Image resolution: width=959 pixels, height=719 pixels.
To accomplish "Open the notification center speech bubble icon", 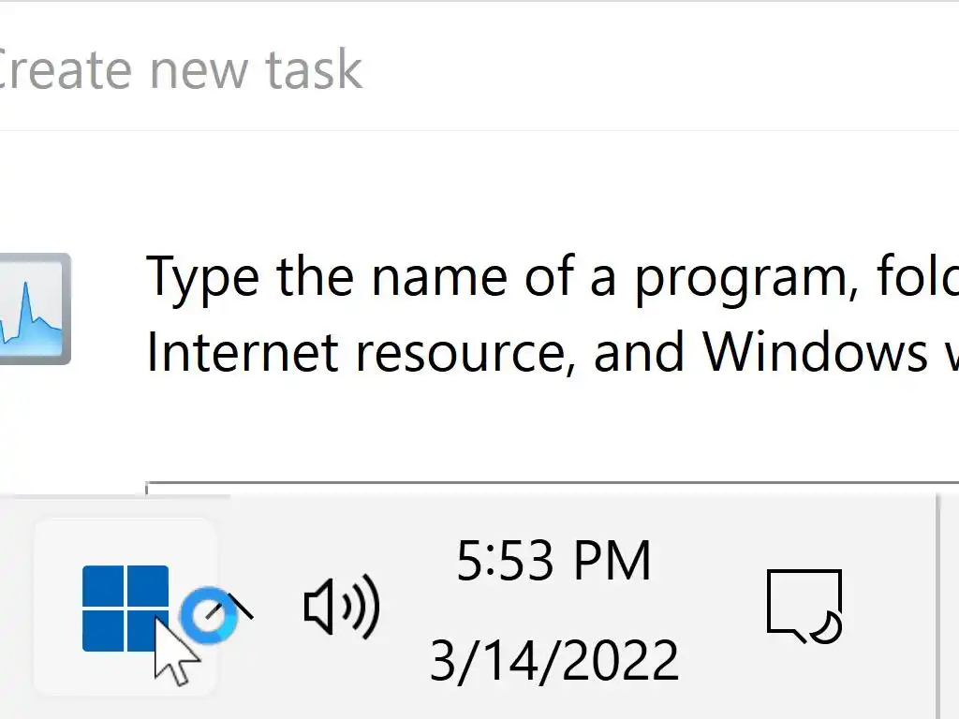I will [803, 605].
